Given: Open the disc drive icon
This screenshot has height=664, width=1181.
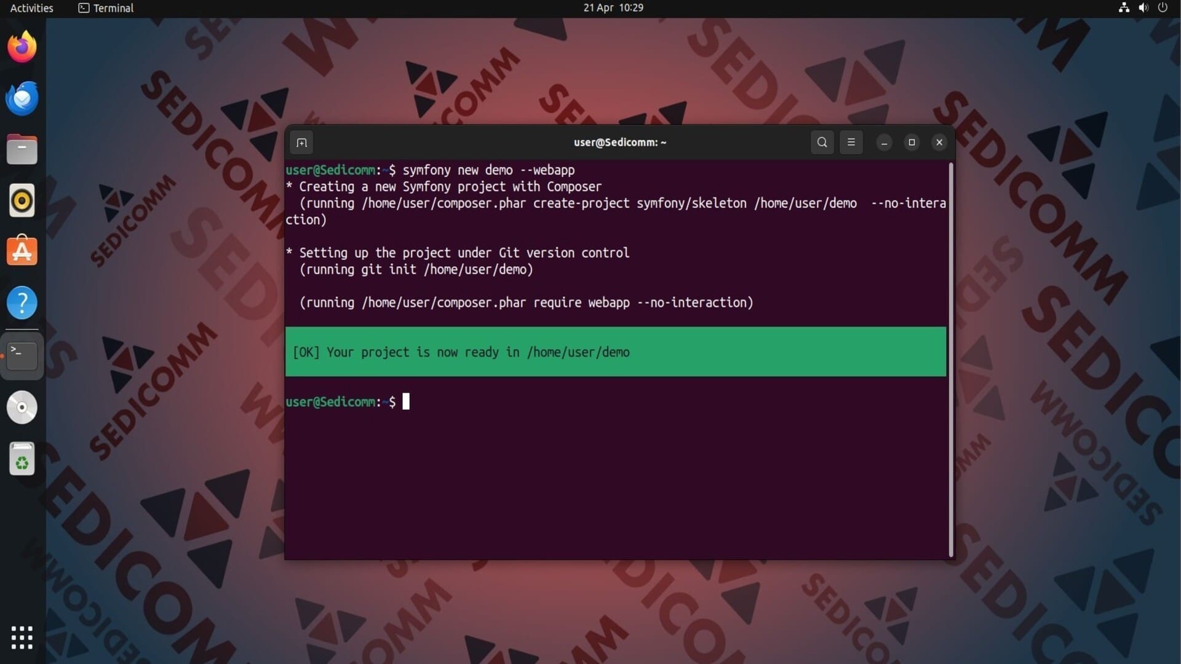Looking at the screenshot, I should click(x=22, y=408).
